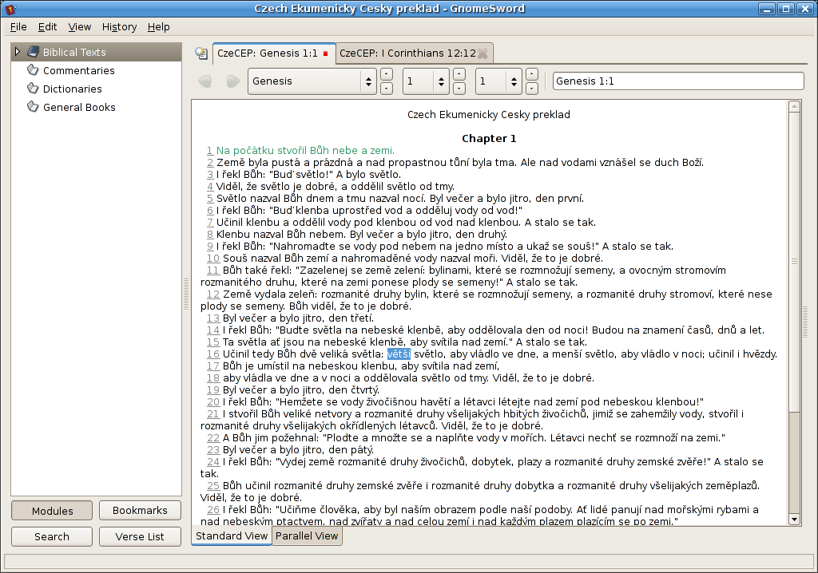This screenshot has width=818, height=573.
Task: Click verse number 11 link
Action: coord(212,271)
